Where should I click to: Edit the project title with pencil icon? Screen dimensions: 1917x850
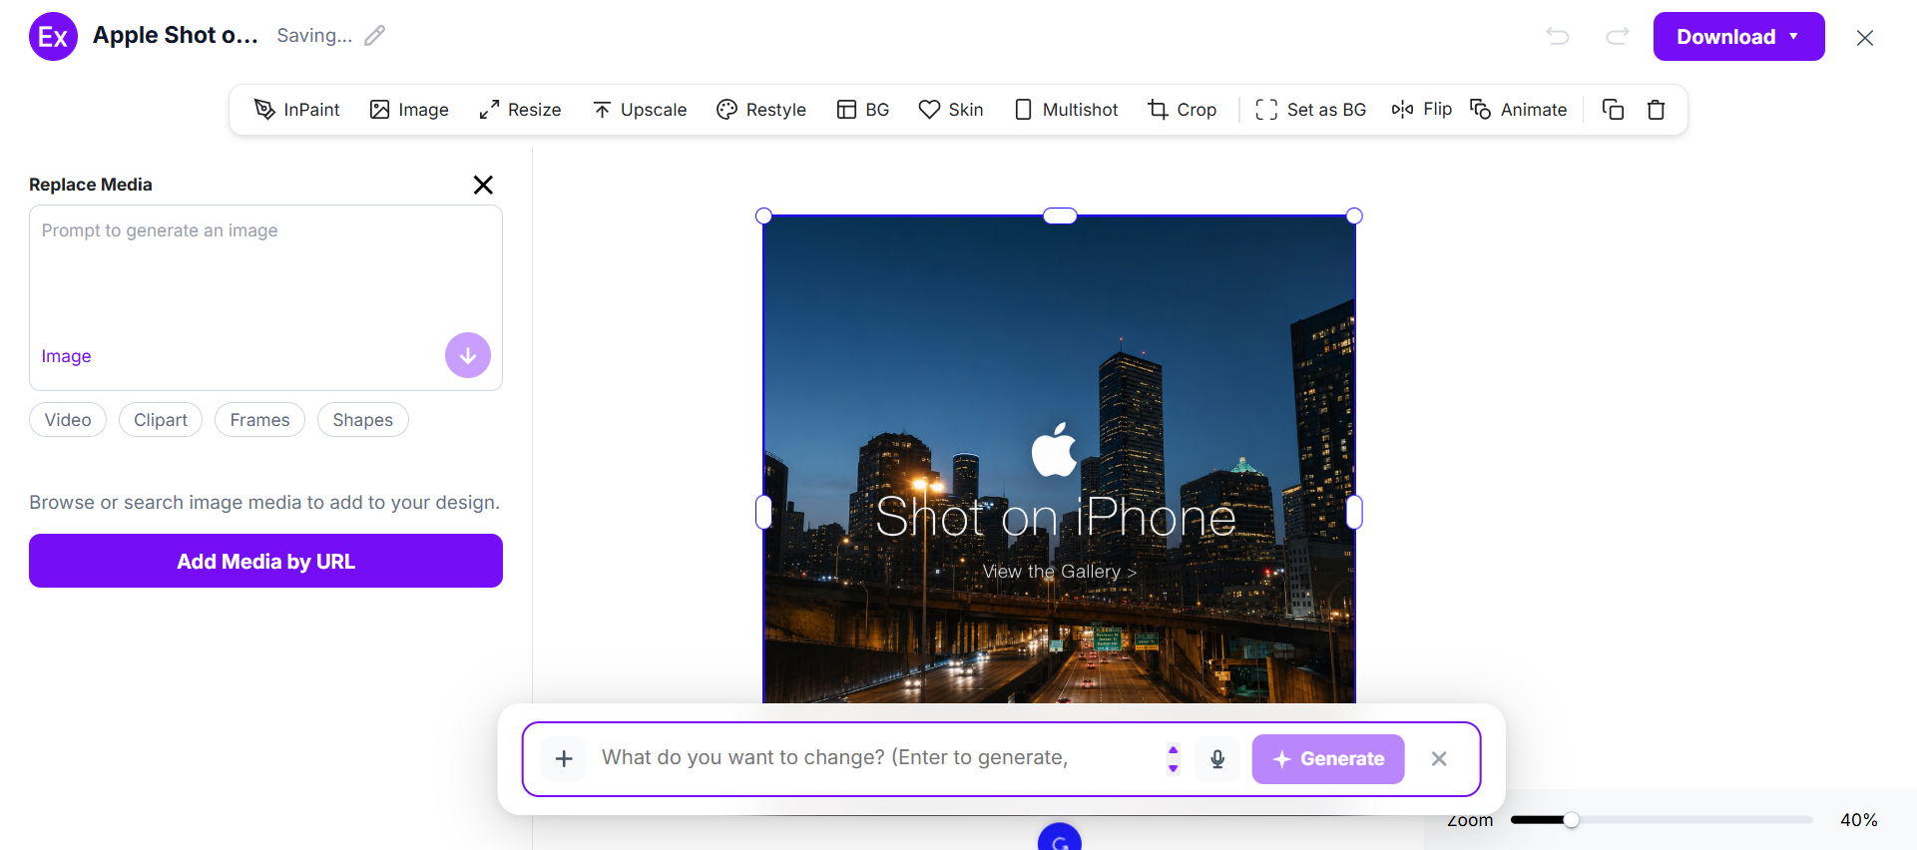pyautogui.click(x=375, y=36)
